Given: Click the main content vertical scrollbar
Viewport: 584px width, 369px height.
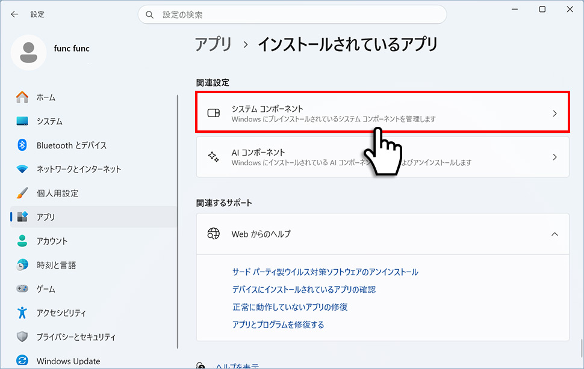Looking at the screenshot, I should tap(582, 348).
